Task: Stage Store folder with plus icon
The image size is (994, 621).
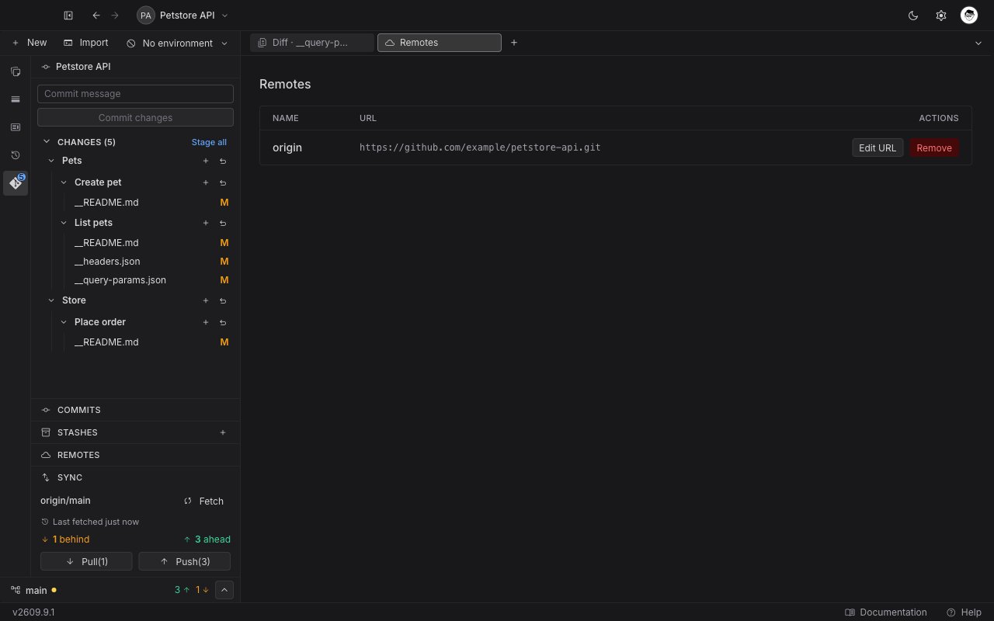Action: click(x=206, y=300)
